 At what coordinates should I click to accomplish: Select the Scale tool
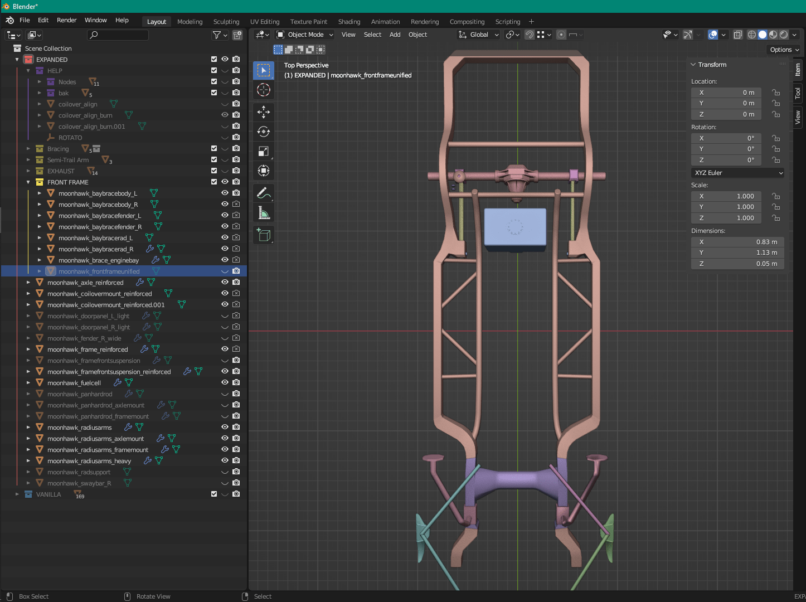click(x=264, y=151)
